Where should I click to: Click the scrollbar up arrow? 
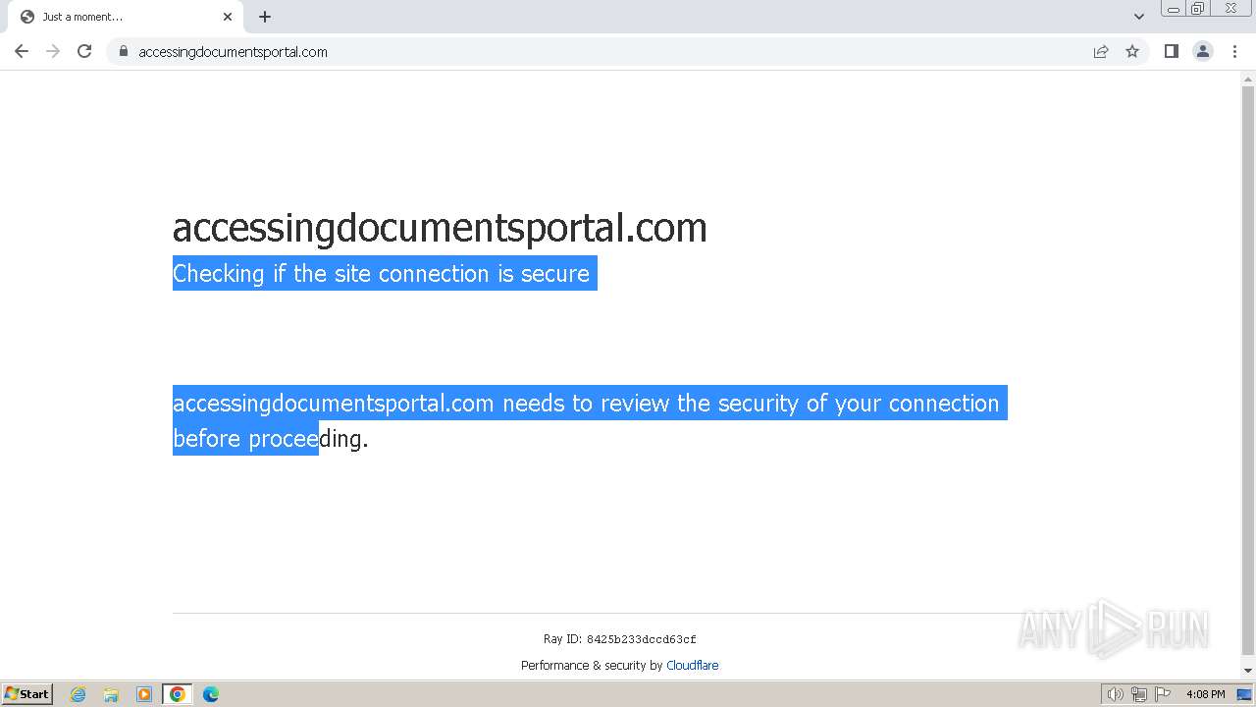1248,79
